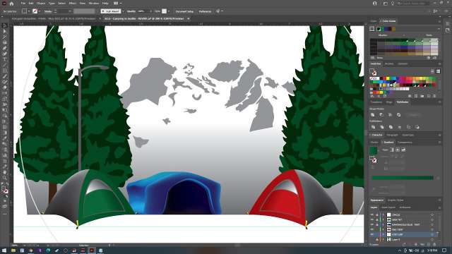Show swatches in thumbnail view
The width and height of the screenshot is (452, 254).
pyautogui.click(x=438, y=71)
